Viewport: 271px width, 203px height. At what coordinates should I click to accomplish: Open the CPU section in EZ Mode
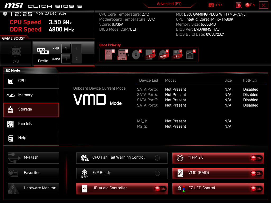[31, 81]
